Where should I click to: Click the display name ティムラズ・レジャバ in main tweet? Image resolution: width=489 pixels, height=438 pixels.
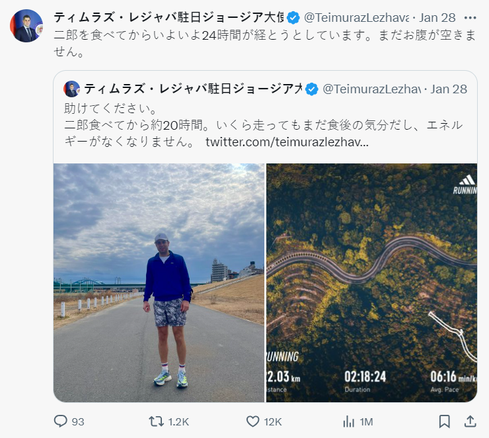tap(169, 18)
